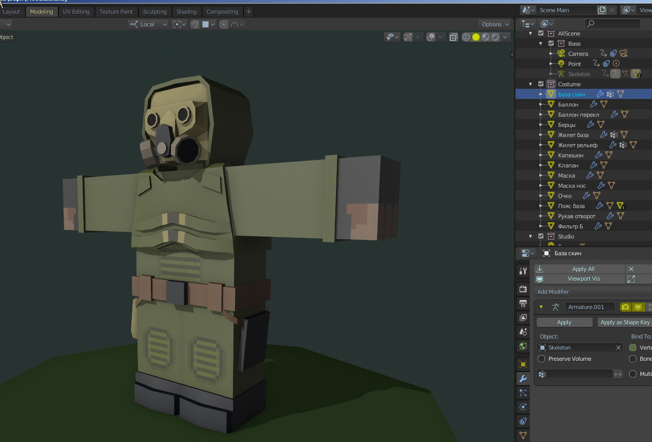This screenshot has width=652, height=442.
Task: Open the Options dropdown
Action: coord(495,24)
